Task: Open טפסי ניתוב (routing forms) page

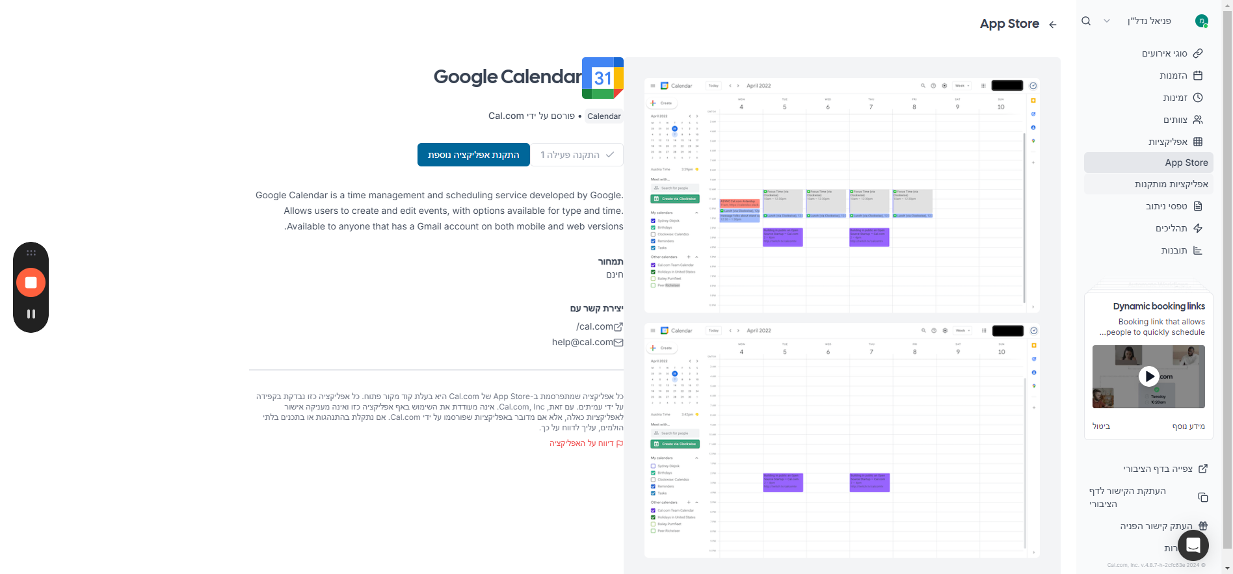Action: [x=1174, y=206]
